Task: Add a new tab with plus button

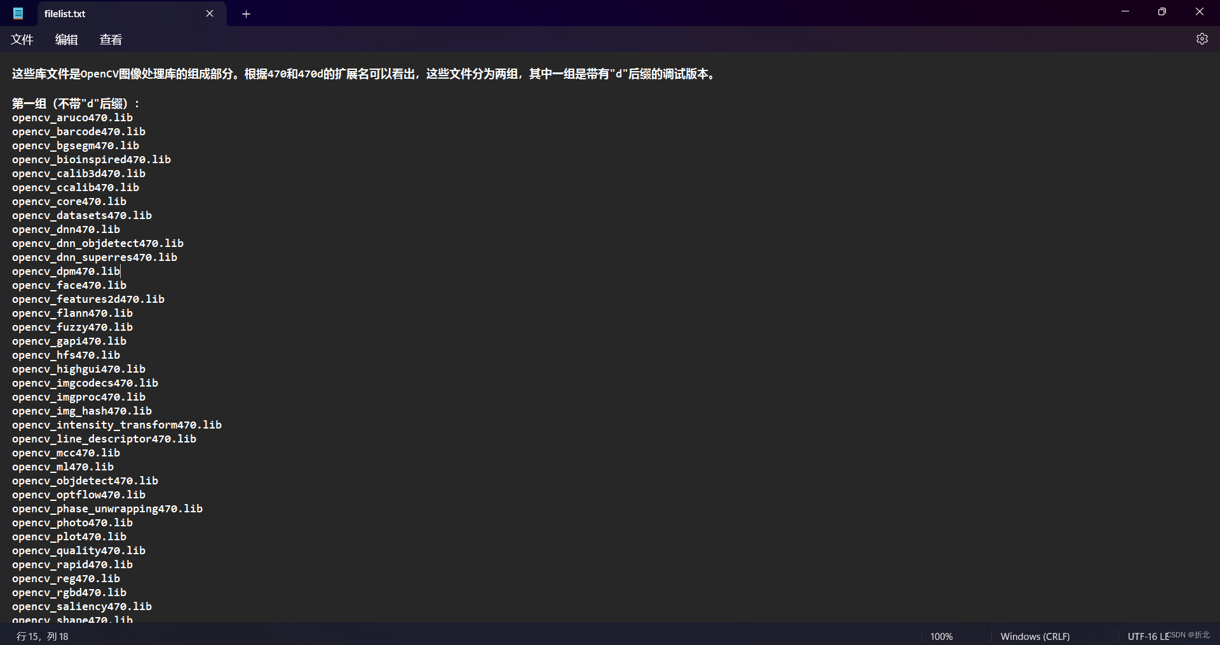Action: (246, 14)
